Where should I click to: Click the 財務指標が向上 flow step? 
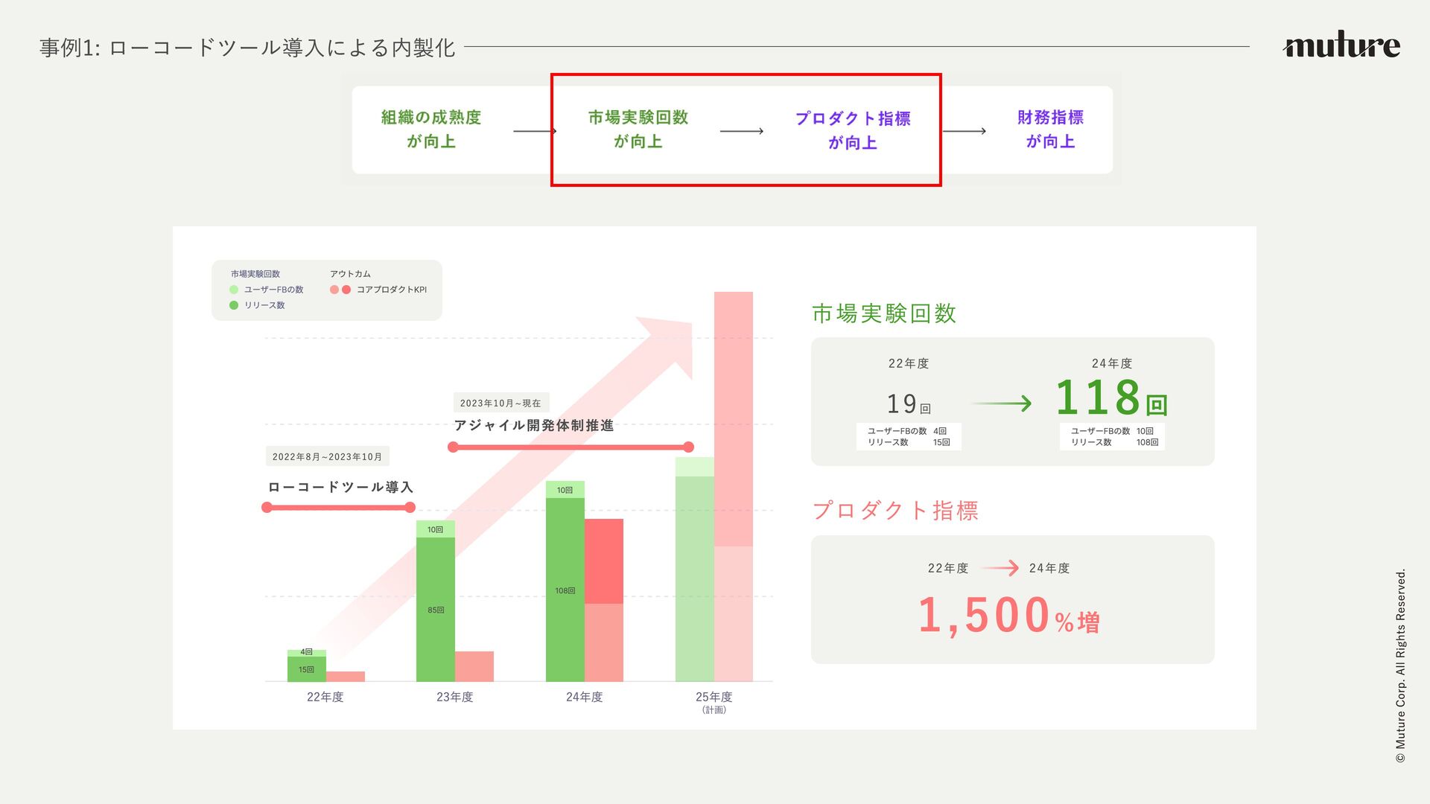tap(1050, 130)
